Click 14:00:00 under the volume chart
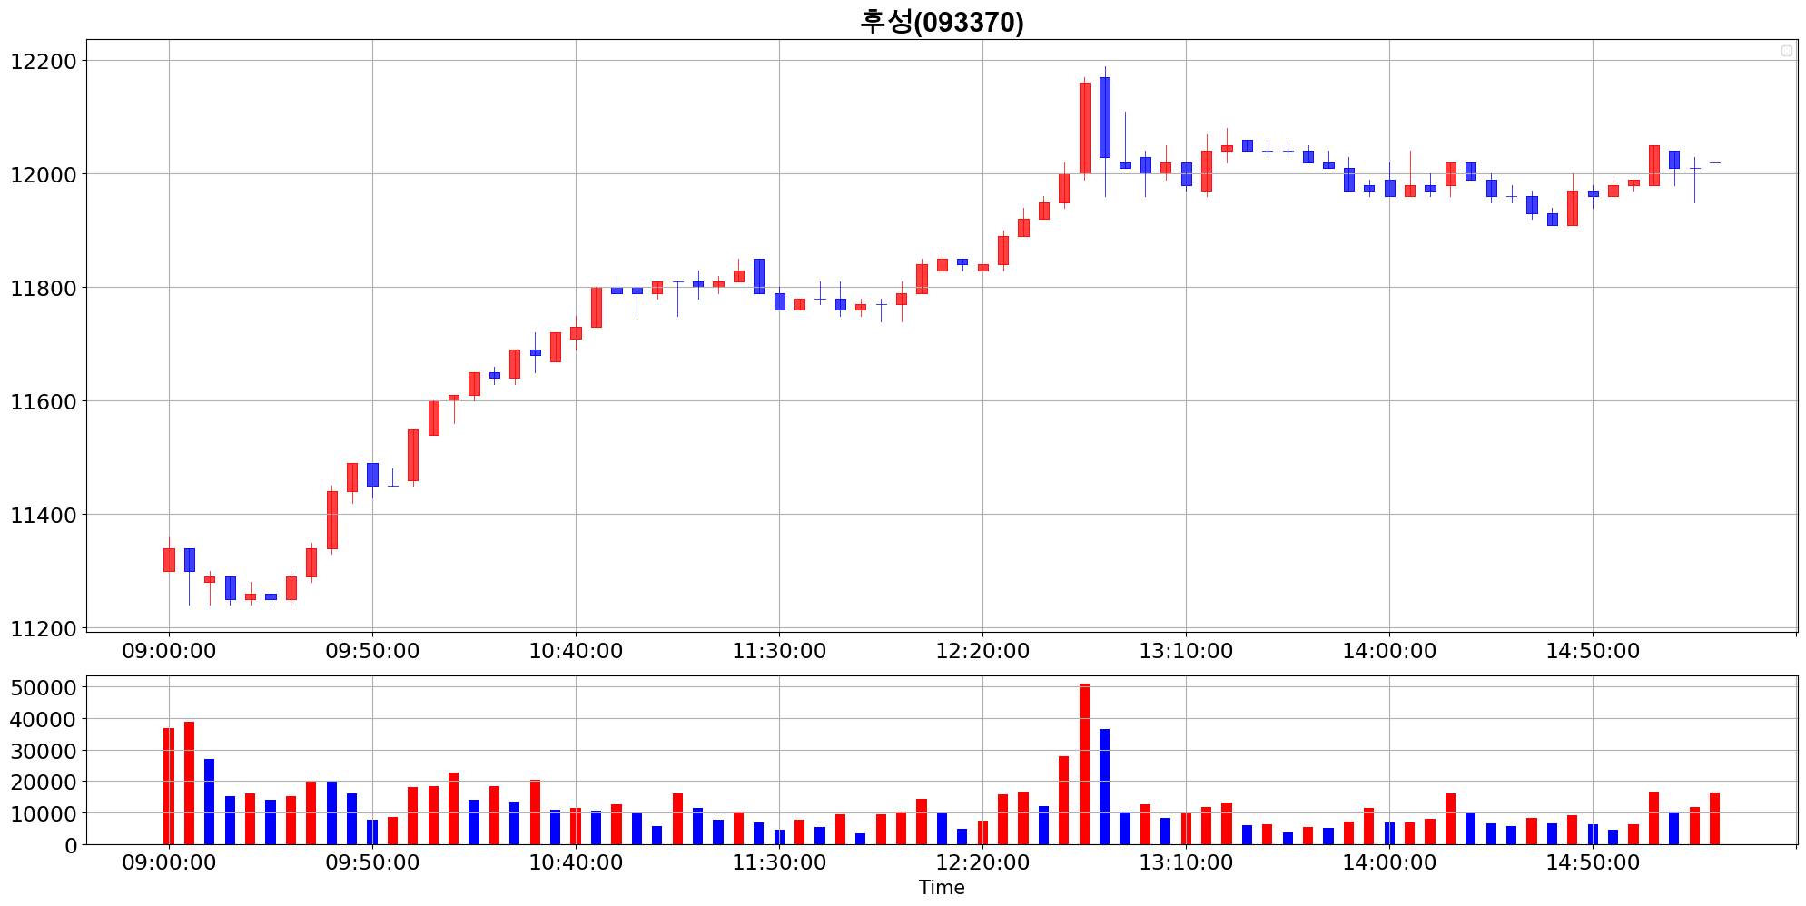The image size is (1806, 906). tap(1389, 862)
